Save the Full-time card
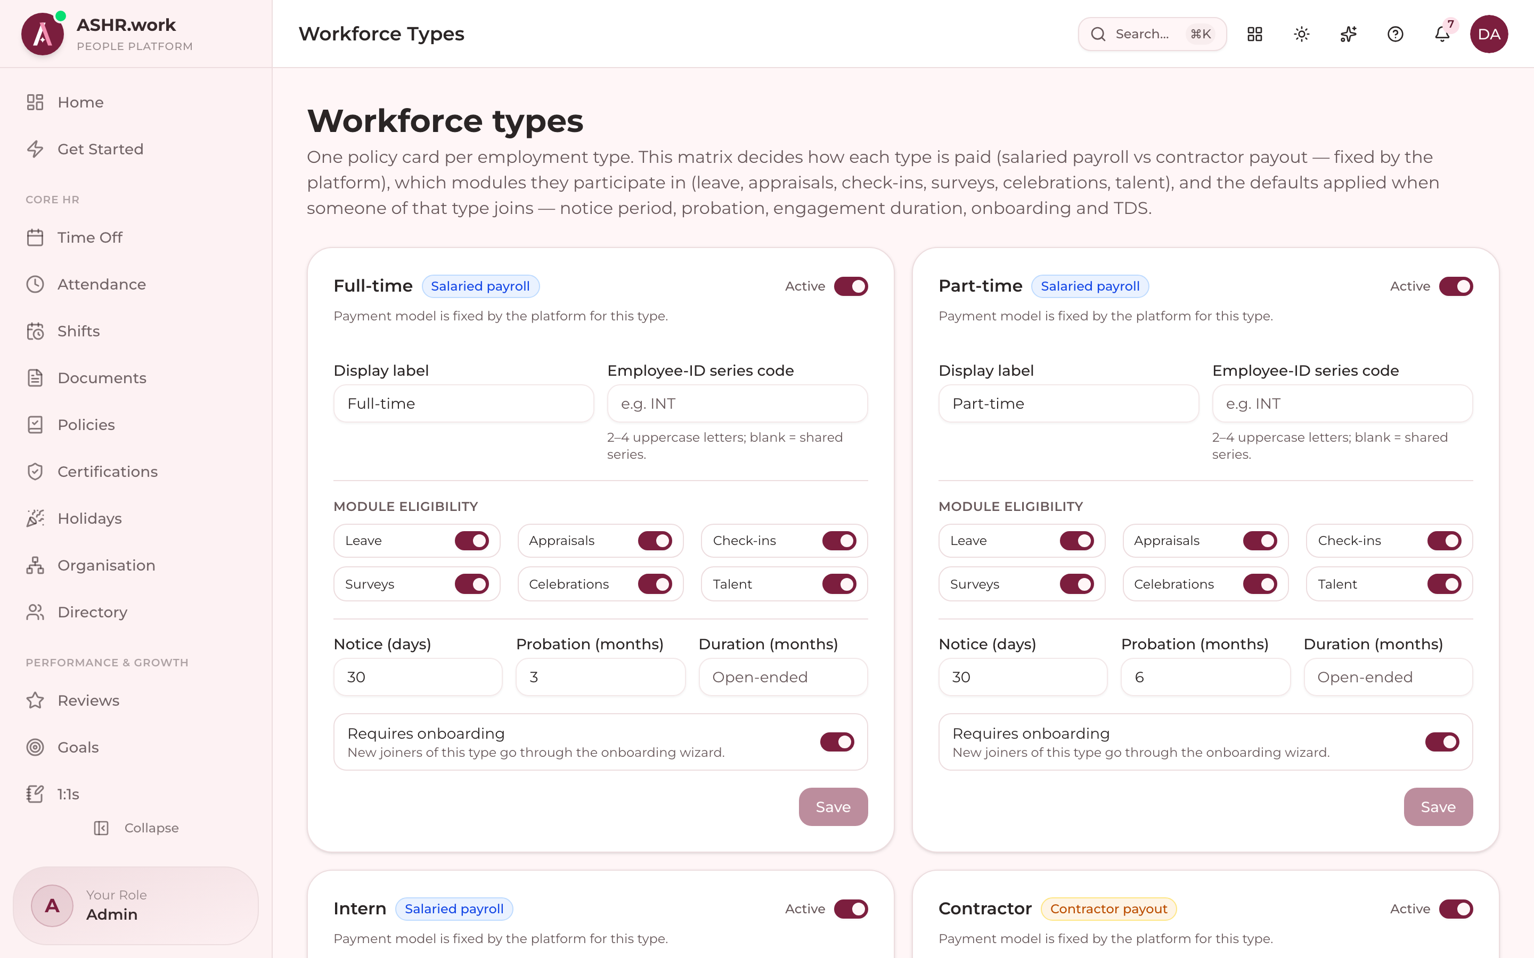 (833, 807)
